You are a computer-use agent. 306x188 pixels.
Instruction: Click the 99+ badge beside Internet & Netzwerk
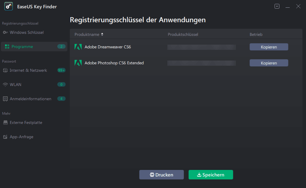pyautogui.click(x=61, y=70)
